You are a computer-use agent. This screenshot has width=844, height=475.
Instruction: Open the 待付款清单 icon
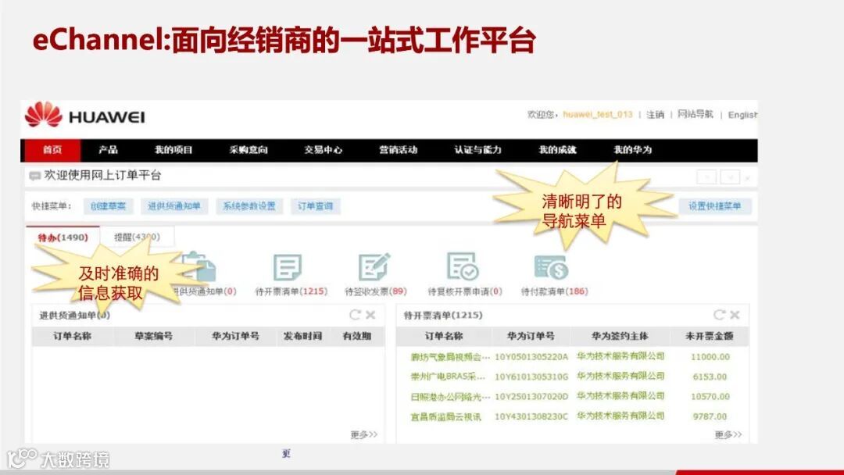552,267
